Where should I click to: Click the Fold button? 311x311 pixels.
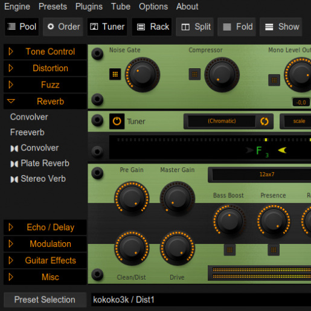coord(237,27)
